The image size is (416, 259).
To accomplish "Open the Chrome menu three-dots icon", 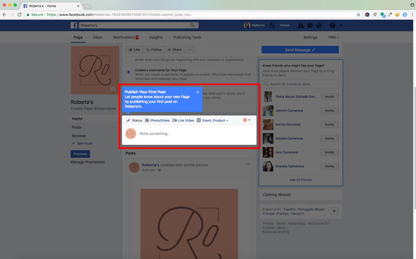I will pyautogui.click(x=412, y=15).
